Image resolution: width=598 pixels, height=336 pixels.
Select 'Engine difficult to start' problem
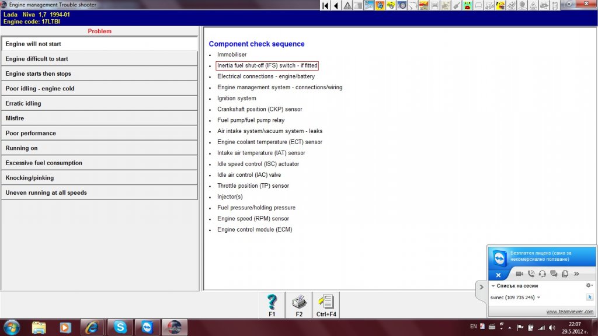tap(99, 59)
